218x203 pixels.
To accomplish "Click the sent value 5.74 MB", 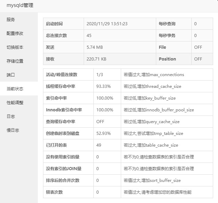I will click(95, 47).
